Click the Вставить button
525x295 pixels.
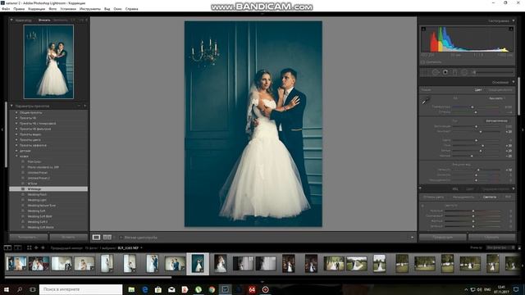(x=69, y=237)
